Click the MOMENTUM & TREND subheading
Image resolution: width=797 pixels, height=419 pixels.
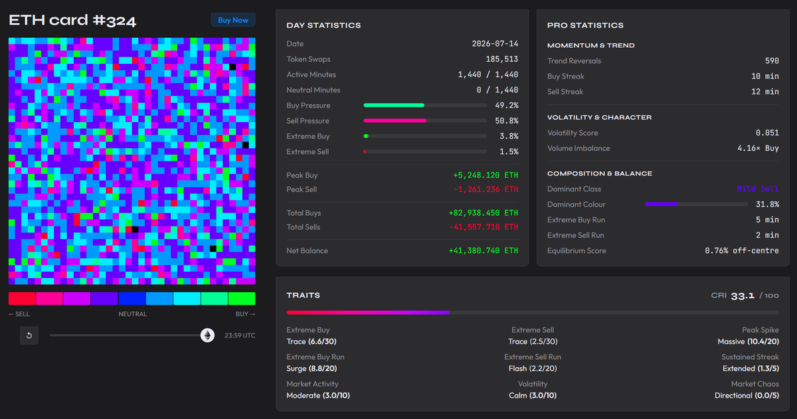coord(591,45)
